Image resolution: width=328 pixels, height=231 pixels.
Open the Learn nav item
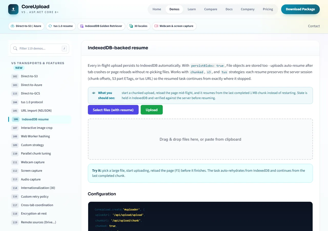tap(192, 9)
